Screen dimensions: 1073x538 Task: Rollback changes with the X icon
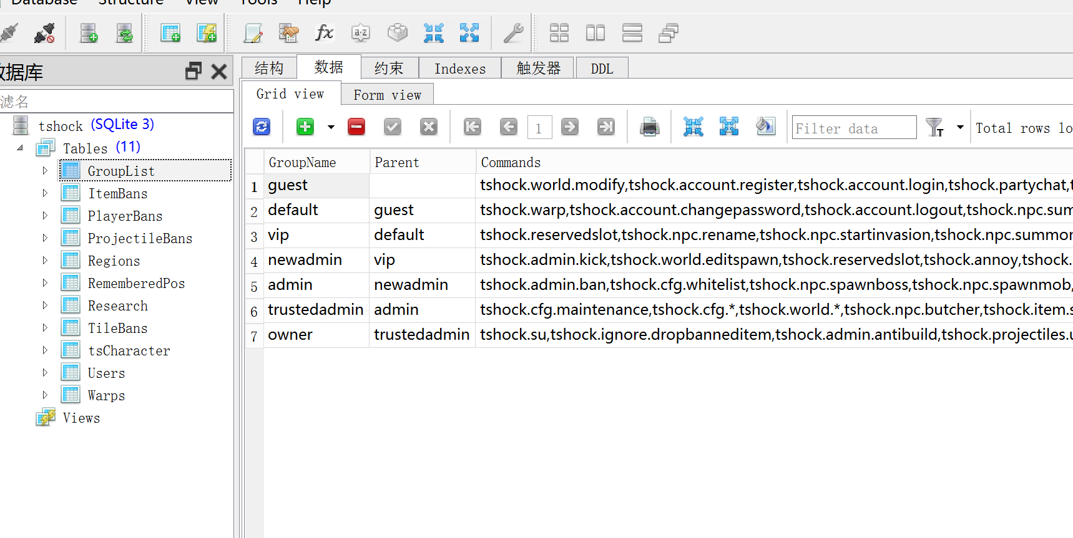tap(428, 127)
